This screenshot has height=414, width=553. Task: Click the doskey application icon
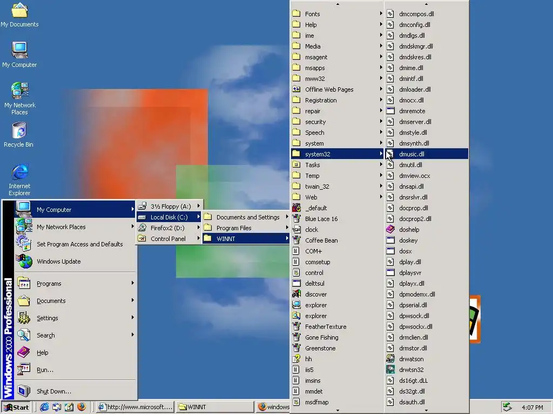(390, 240)
